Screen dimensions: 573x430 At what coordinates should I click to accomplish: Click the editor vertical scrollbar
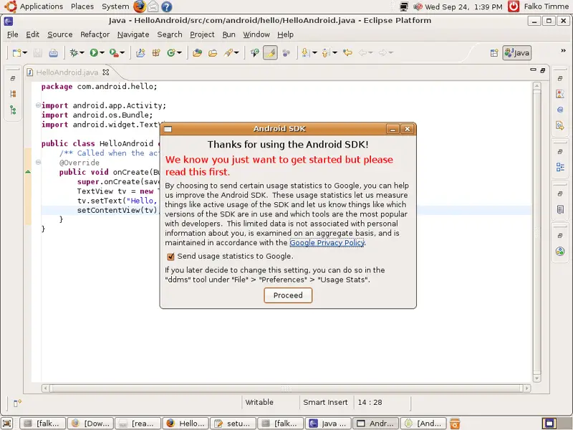(x=536, y=232)
